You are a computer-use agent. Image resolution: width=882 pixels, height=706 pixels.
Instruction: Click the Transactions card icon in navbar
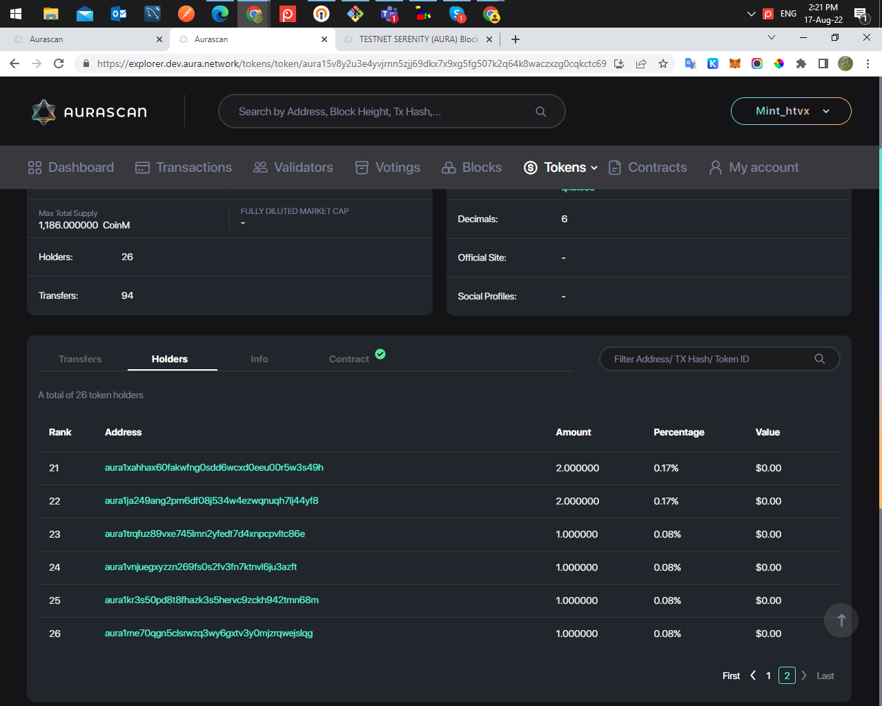(x=142, y=167)
